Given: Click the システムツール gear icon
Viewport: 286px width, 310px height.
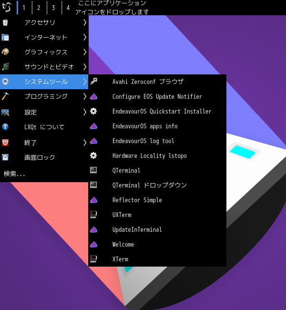Looking at the screenshot, I should [5, 82].
